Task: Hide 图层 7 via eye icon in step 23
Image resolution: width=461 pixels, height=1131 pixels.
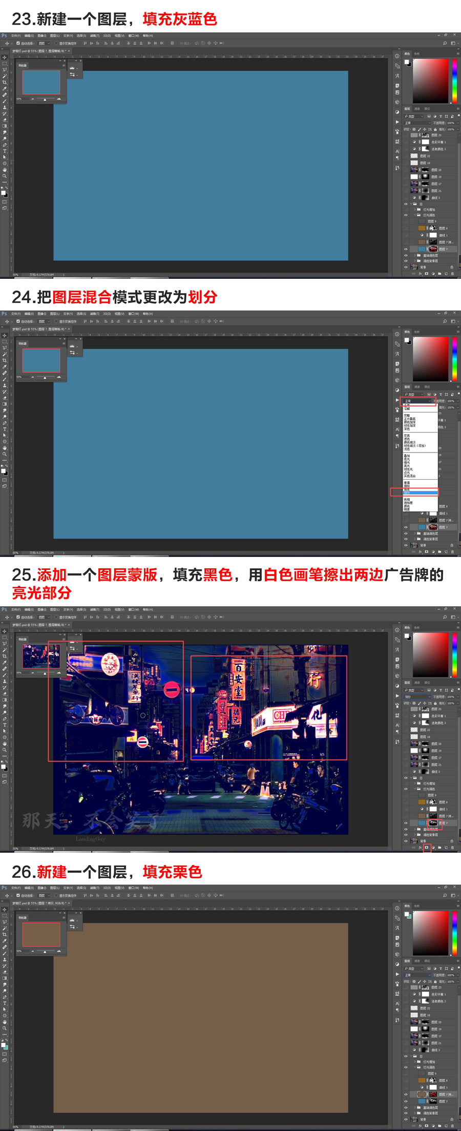Action: (406, 249)
